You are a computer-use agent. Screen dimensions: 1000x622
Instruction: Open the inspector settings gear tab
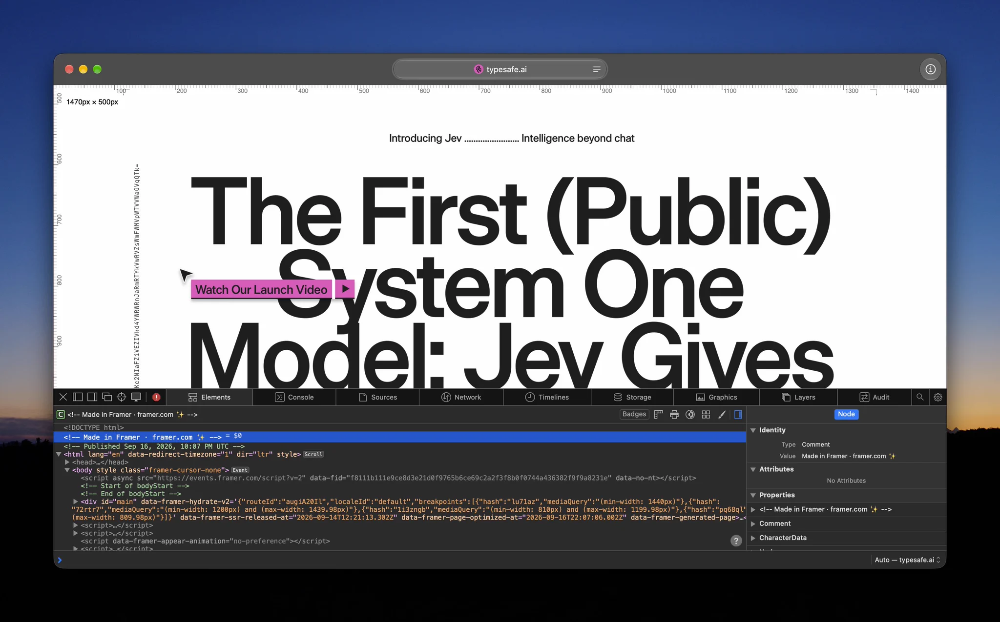point(938,397)
